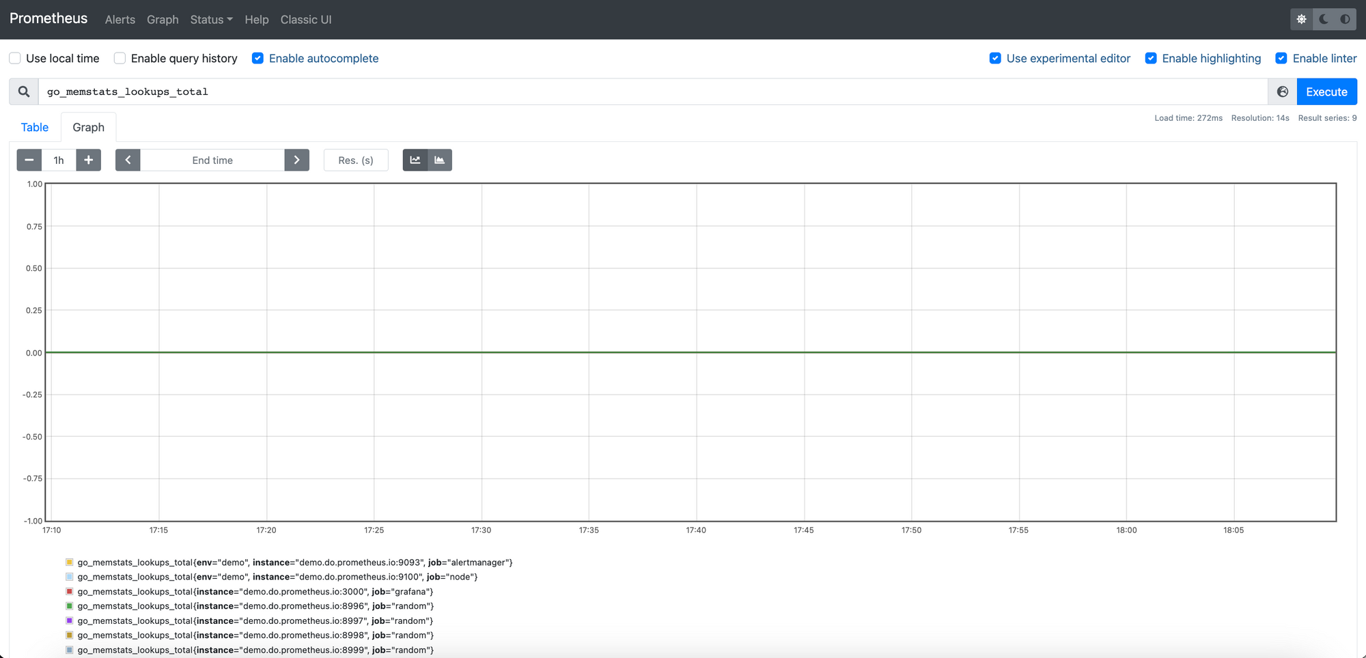Switch to the stacked graph icon
This screenshot has width=1366, height=658.
[440, 160]
